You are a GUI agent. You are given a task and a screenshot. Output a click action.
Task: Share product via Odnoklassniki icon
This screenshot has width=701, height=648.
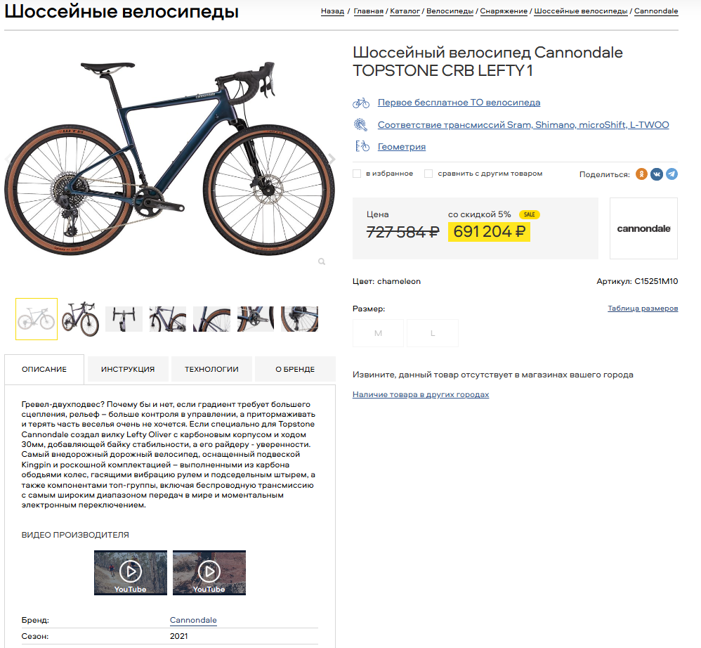tap(641, 174)
